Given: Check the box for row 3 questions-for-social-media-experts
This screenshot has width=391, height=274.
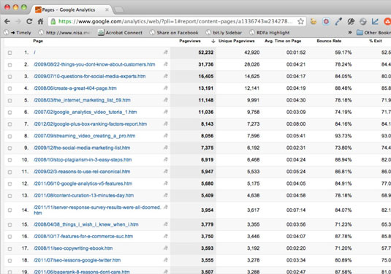Looking at the screenshot, I should 10,77.
